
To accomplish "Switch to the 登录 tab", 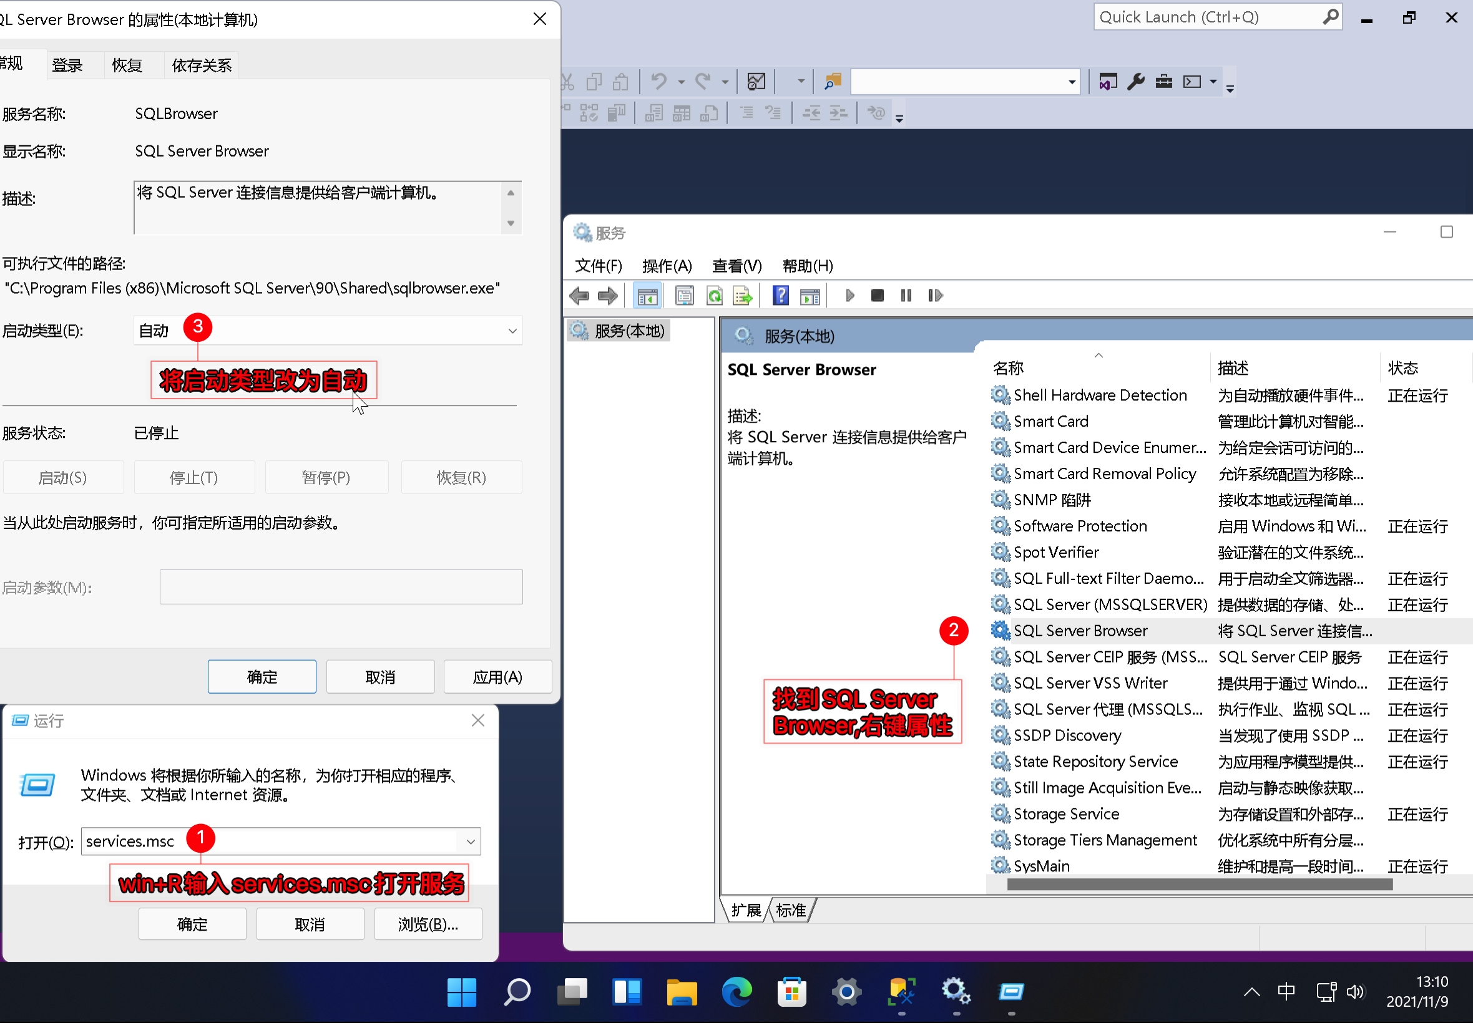I will click(67, 65).
